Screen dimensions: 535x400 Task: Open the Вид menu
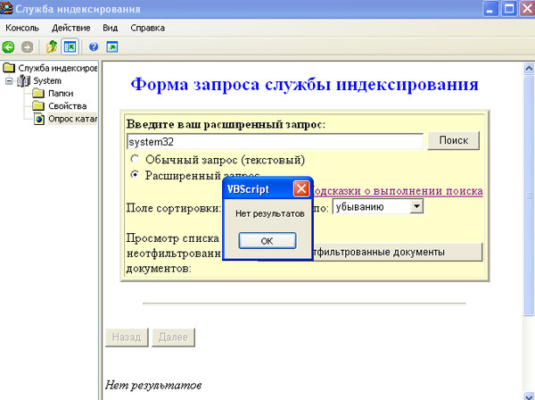coord(111,28)
